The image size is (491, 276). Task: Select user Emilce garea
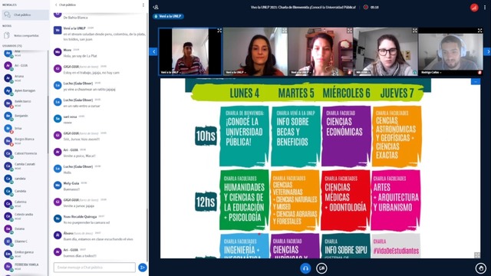click(25, 254)
